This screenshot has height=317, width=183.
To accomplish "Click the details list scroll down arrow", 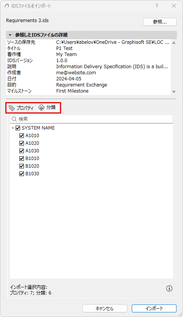I will 174,92.
